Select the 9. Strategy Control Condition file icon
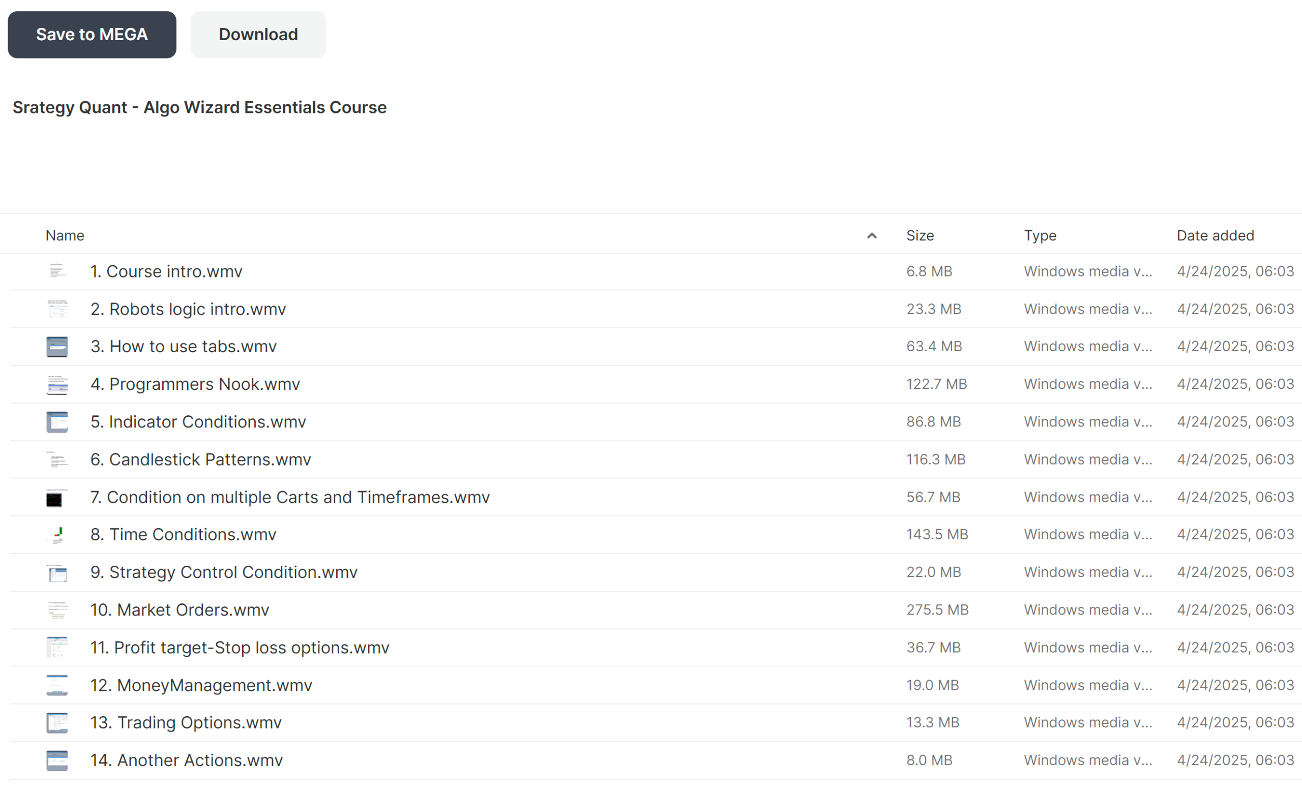 57,573
